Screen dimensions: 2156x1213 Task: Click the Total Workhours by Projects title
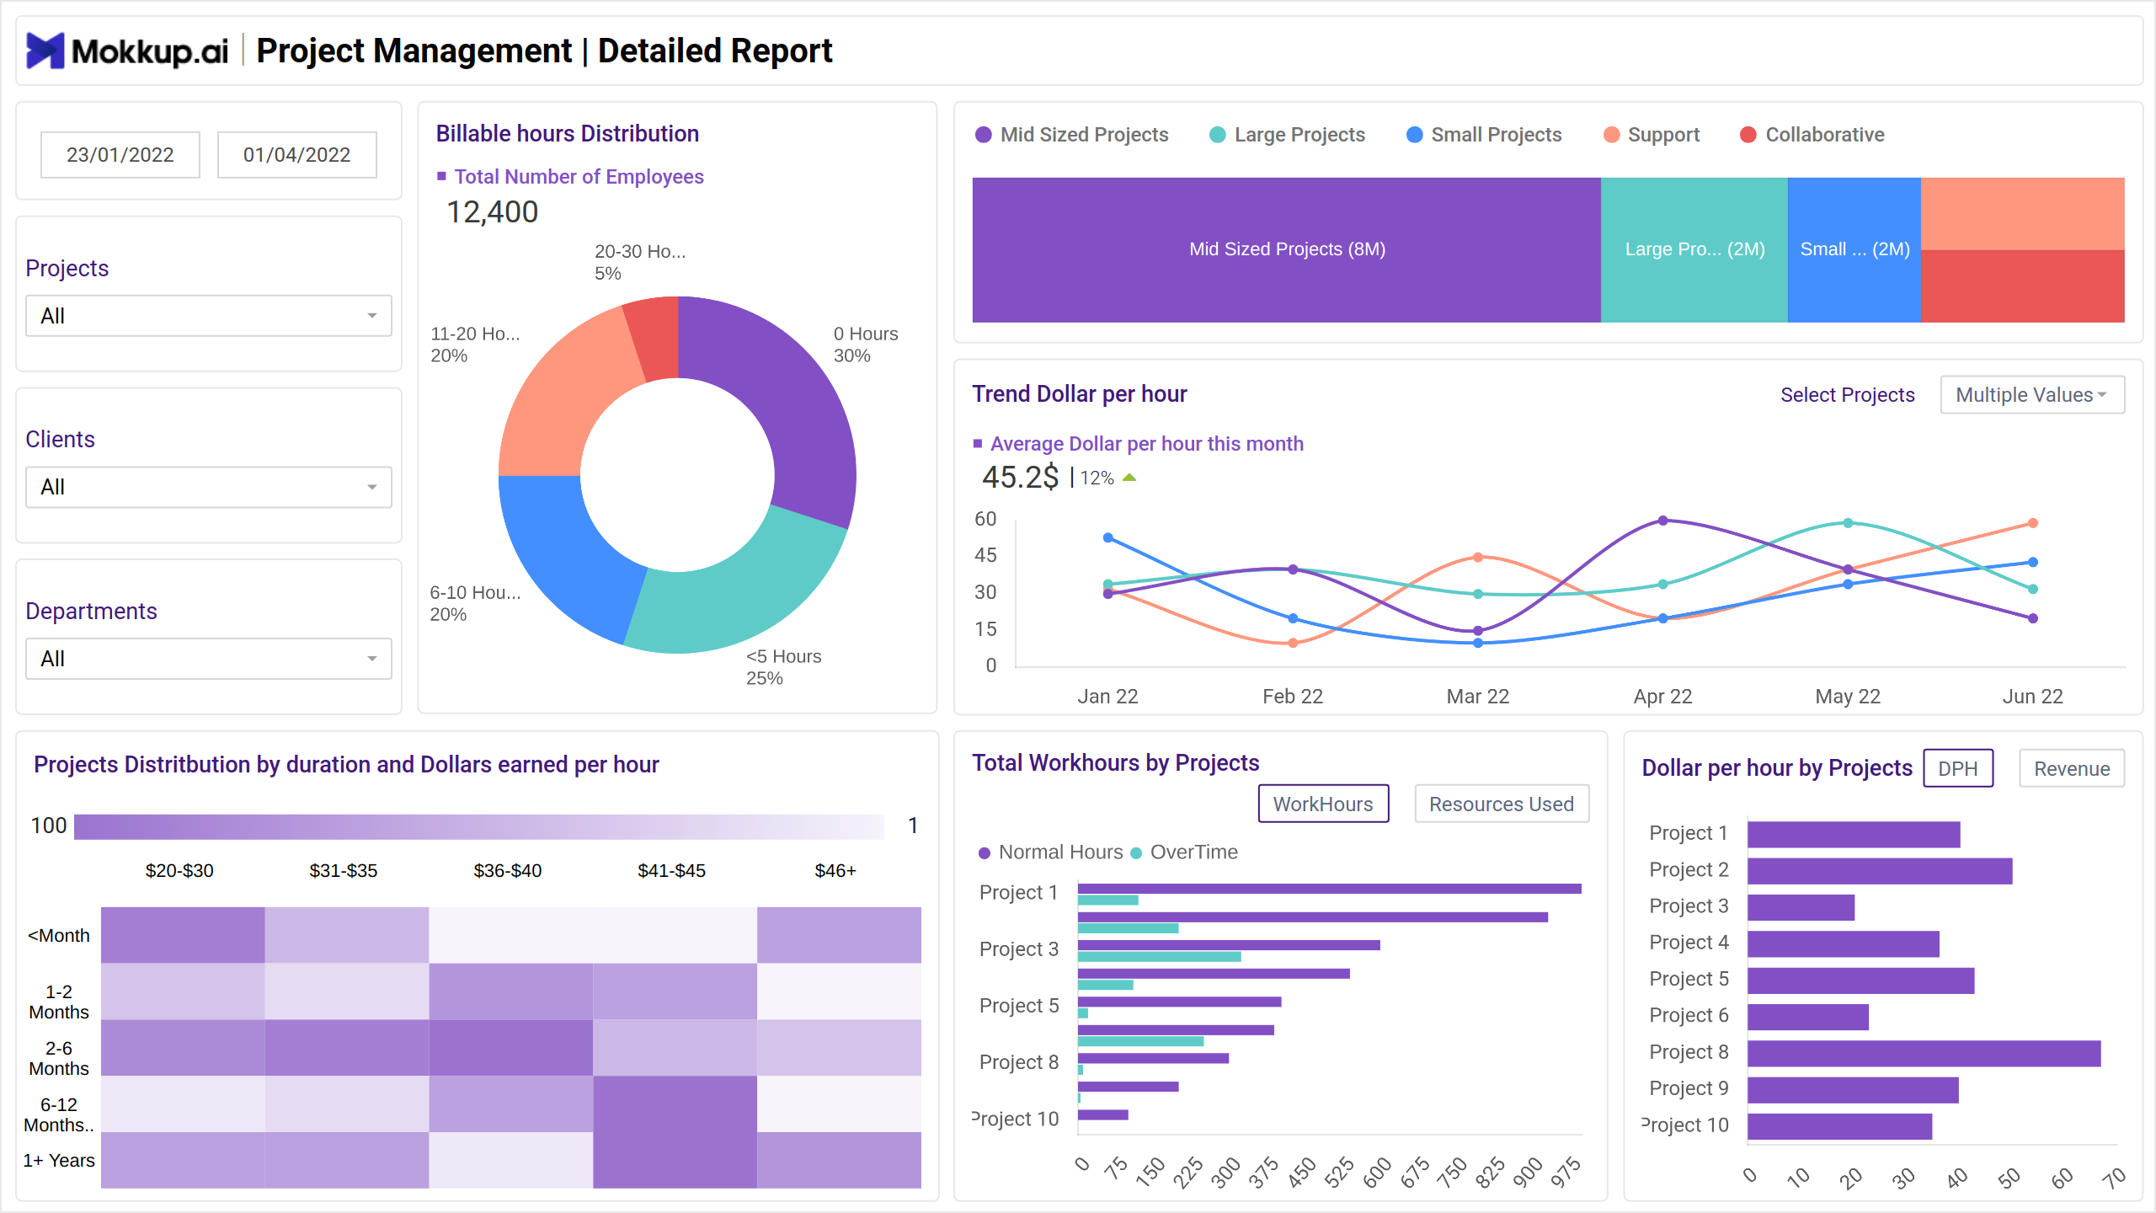[1115, 763]
